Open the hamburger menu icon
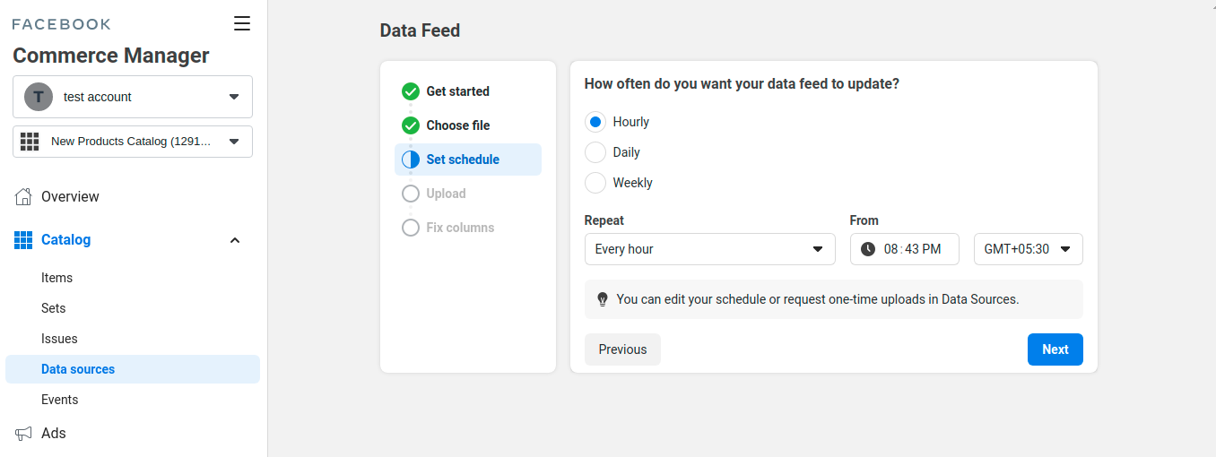This screenshot has height=457, width=1216. (242, 24)
